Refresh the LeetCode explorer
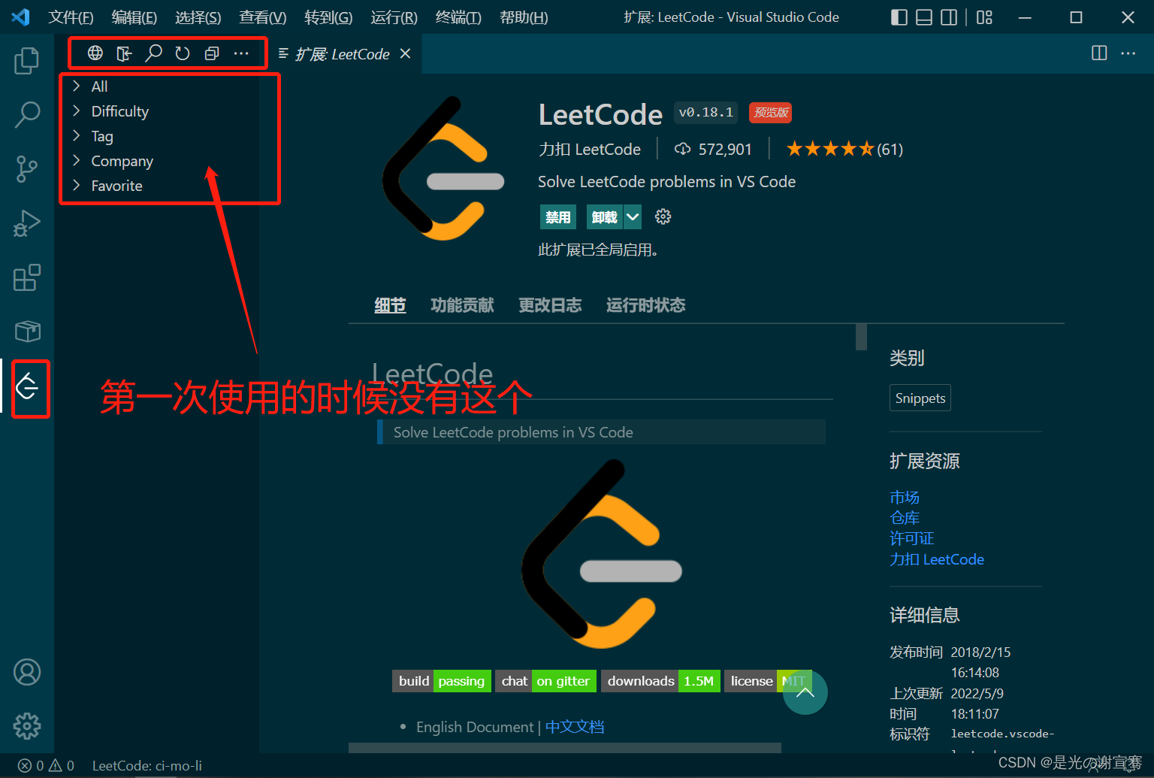Screen dimensions: 1154x778 click(x=183, y=53)
